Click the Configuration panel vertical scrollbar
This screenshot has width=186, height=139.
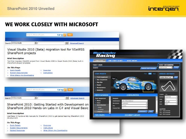157,105
